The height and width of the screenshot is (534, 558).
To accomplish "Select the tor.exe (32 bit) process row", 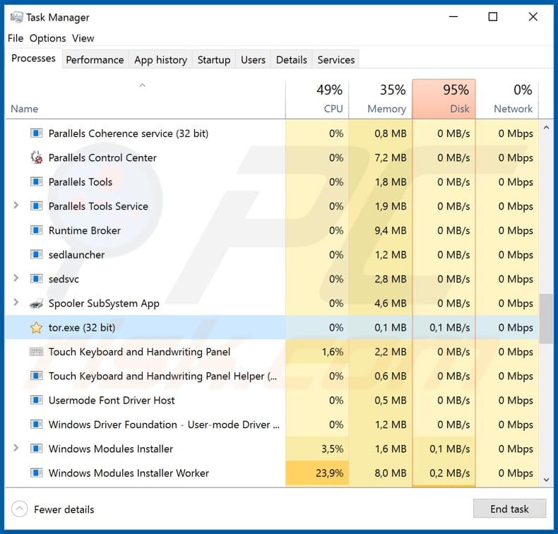I will [x=272, y=327].
